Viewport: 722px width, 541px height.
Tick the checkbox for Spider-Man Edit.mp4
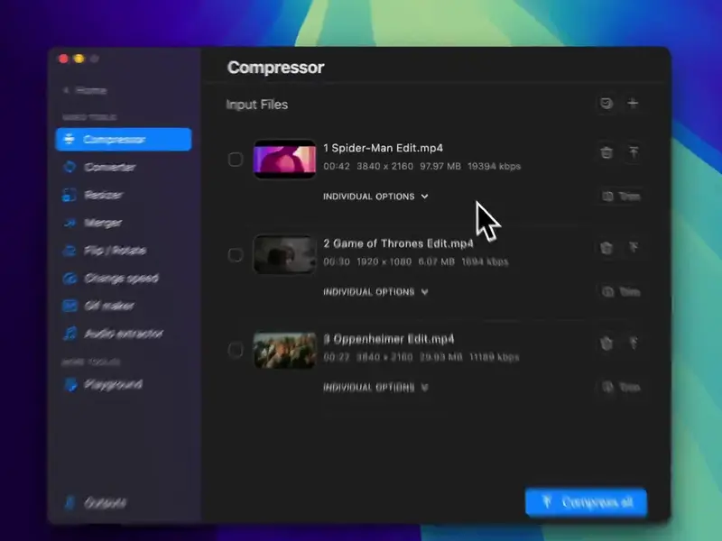pyautogui.click(x=236, y=160)
